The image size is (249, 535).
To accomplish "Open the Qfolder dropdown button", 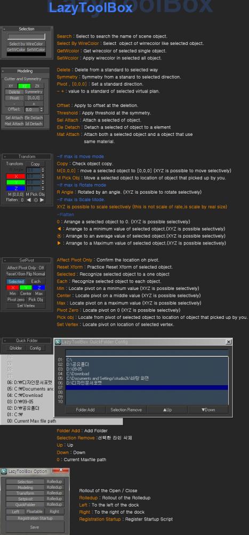I will 15,348.
